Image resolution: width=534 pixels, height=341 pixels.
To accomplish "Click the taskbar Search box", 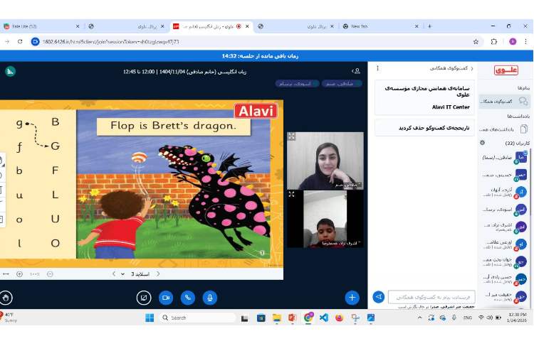I will tap(197, 318).
